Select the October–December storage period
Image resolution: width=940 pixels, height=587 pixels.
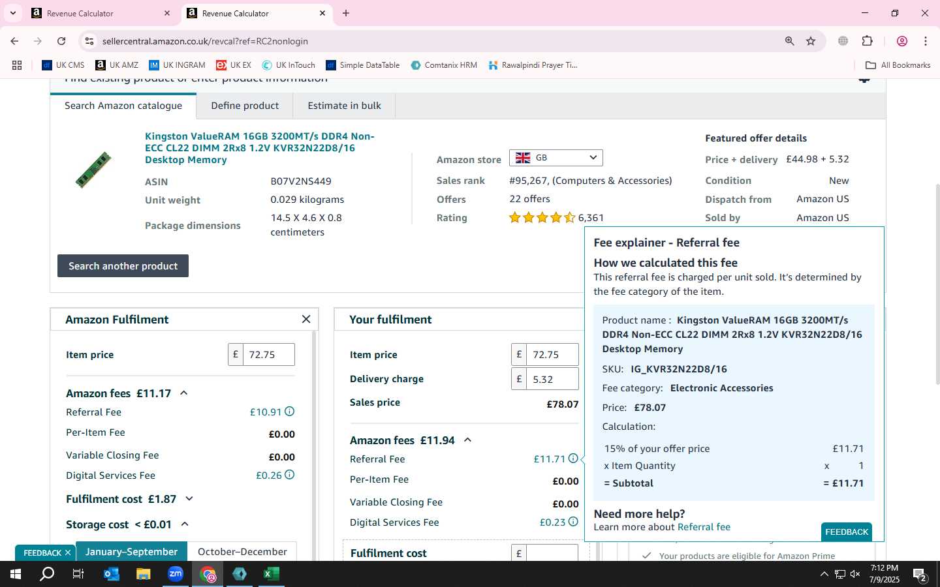[x=242, y=552]
